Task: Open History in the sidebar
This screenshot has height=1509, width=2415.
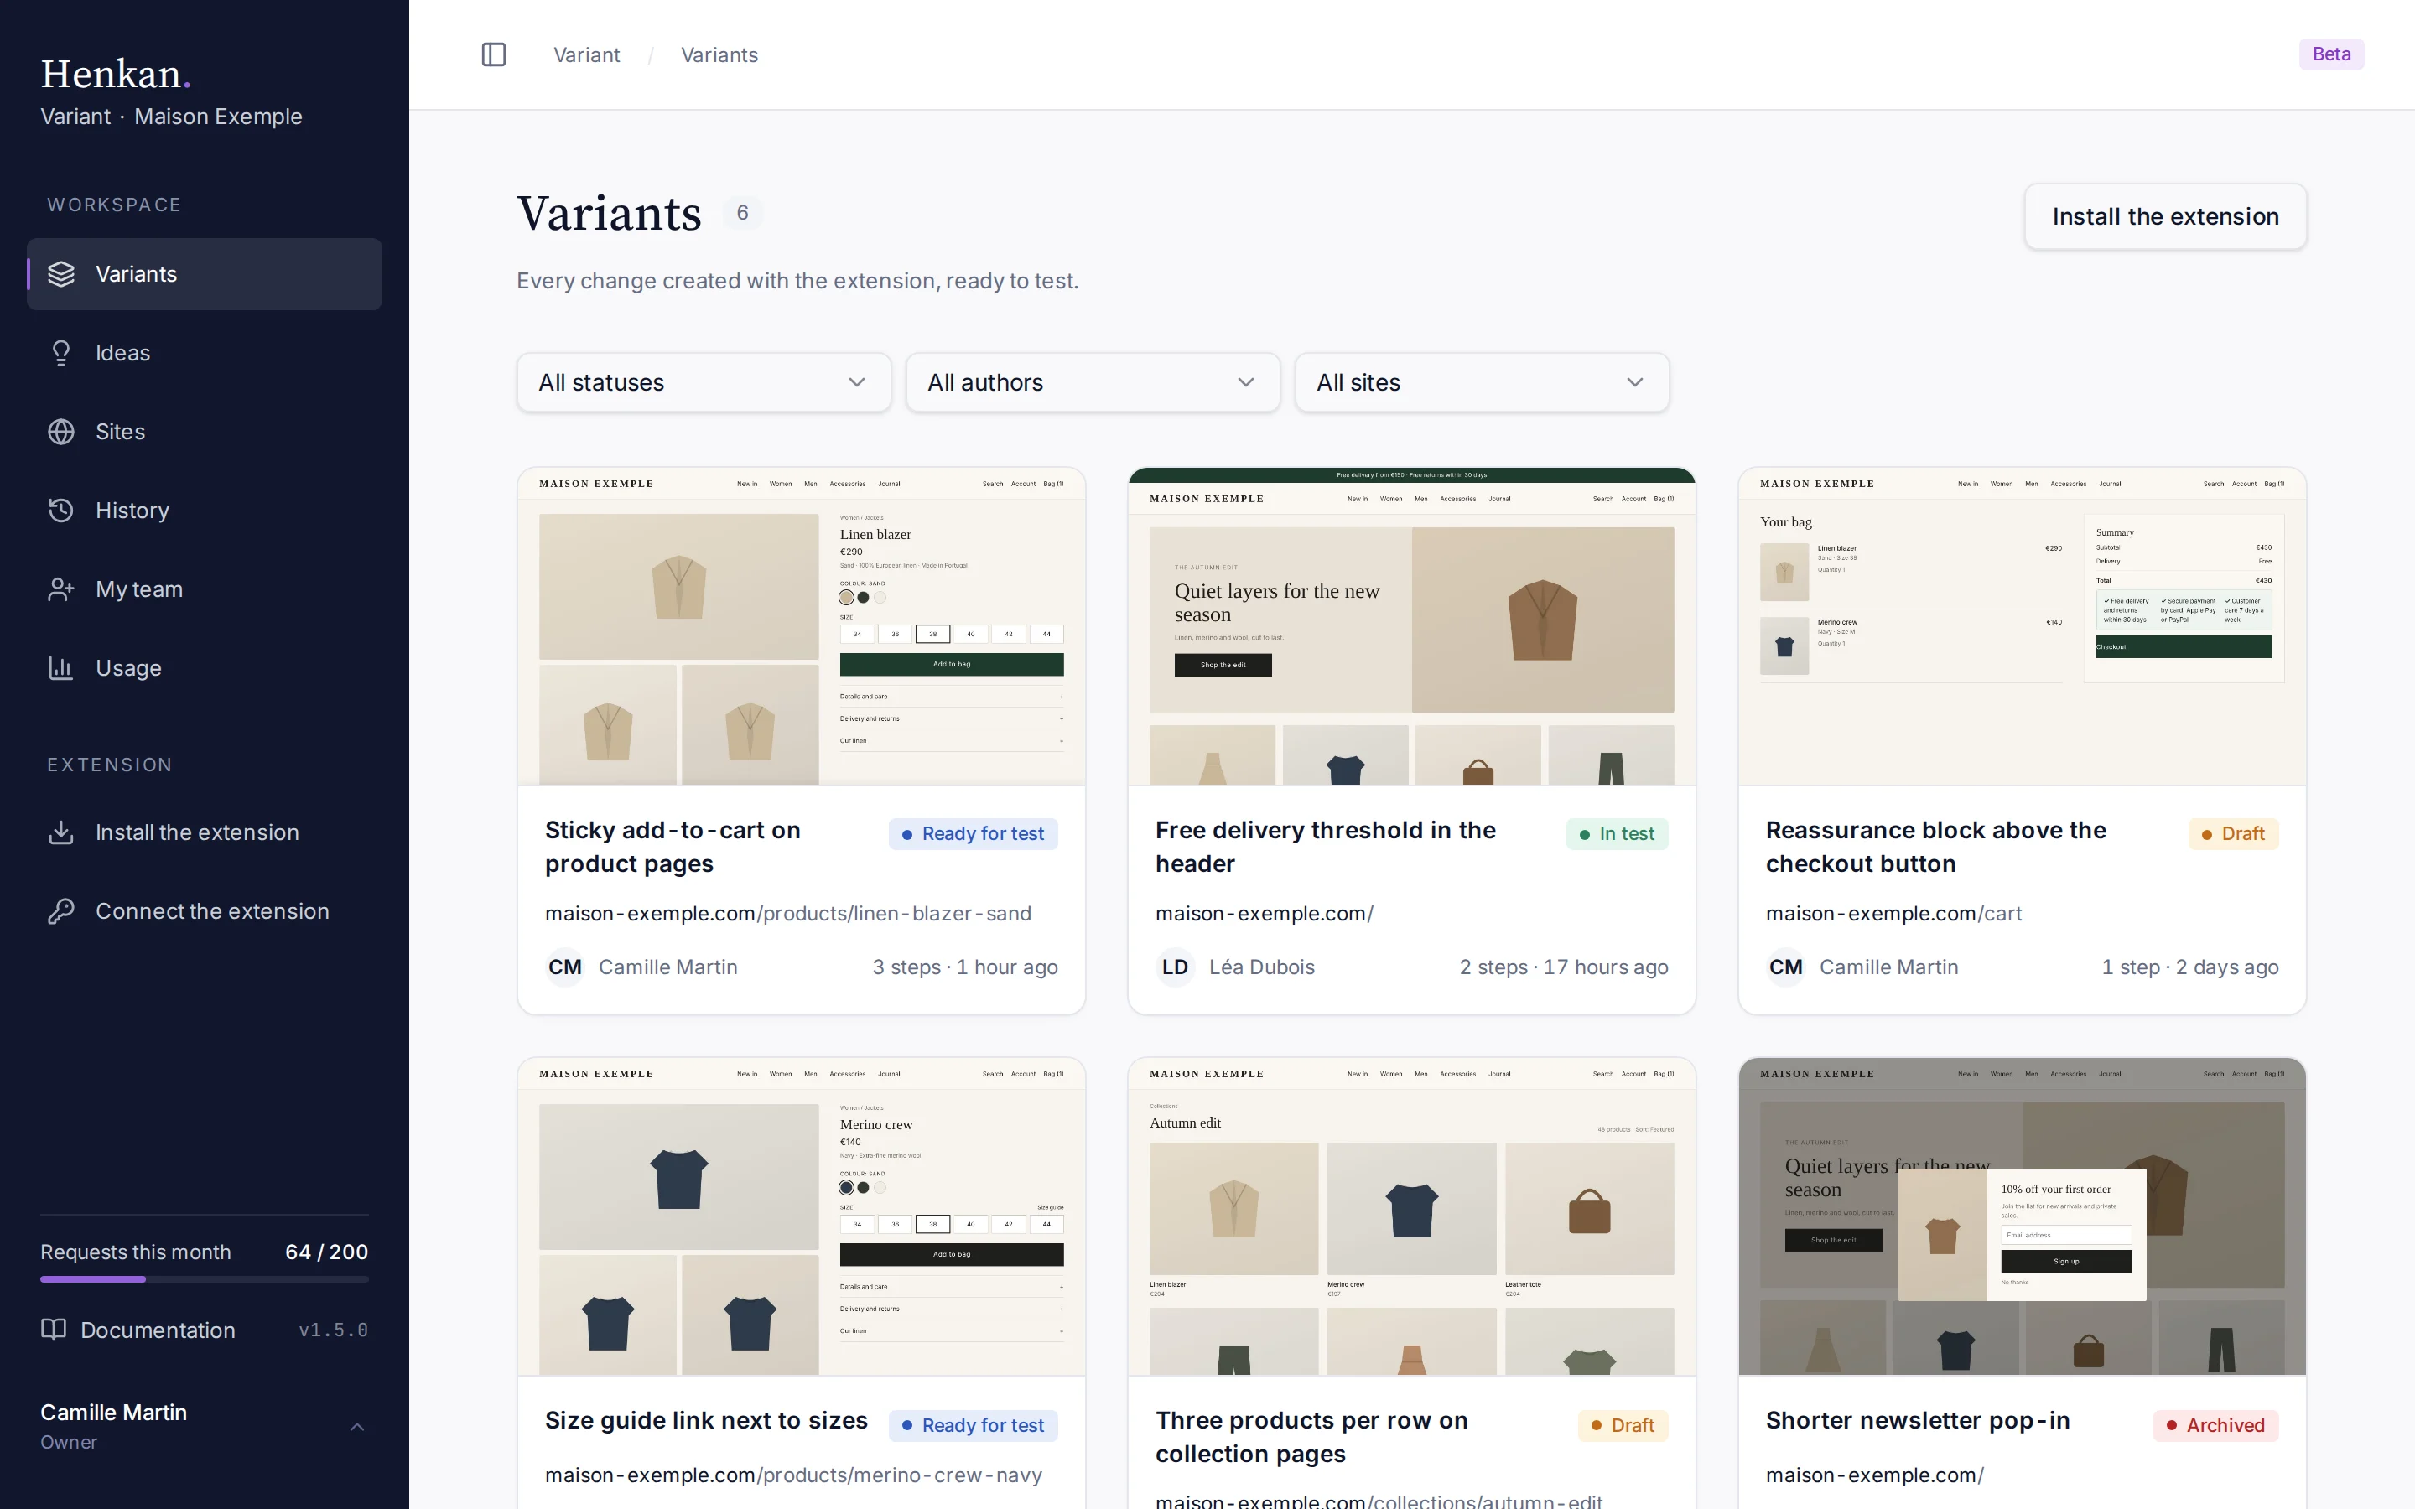Action: tap(205, 510)
